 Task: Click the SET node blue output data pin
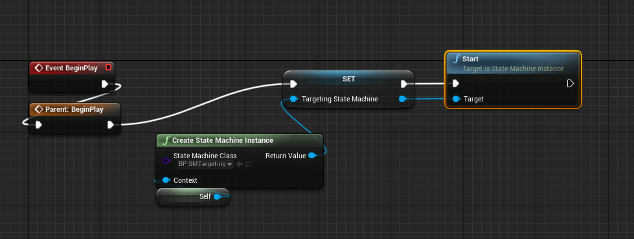[402, 99]
